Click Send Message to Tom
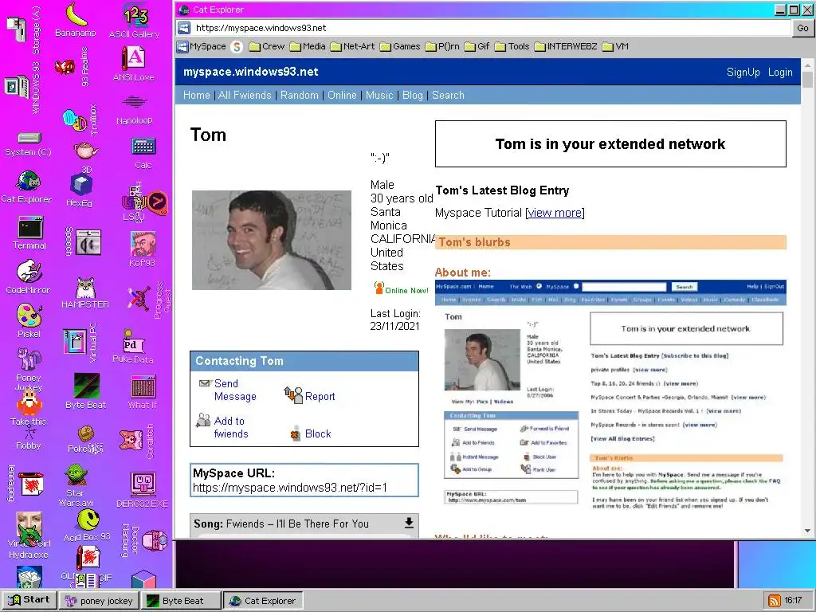 pos(227,390)
